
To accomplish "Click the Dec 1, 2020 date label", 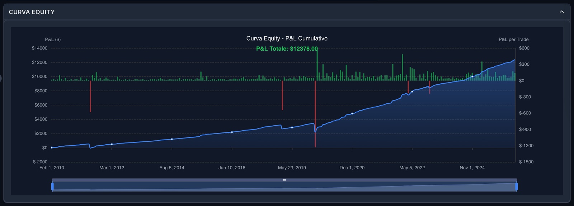I will coord(352,168).
